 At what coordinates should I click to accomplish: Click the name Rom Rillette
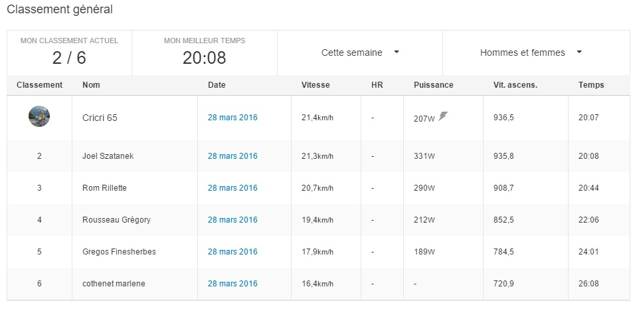104,188
